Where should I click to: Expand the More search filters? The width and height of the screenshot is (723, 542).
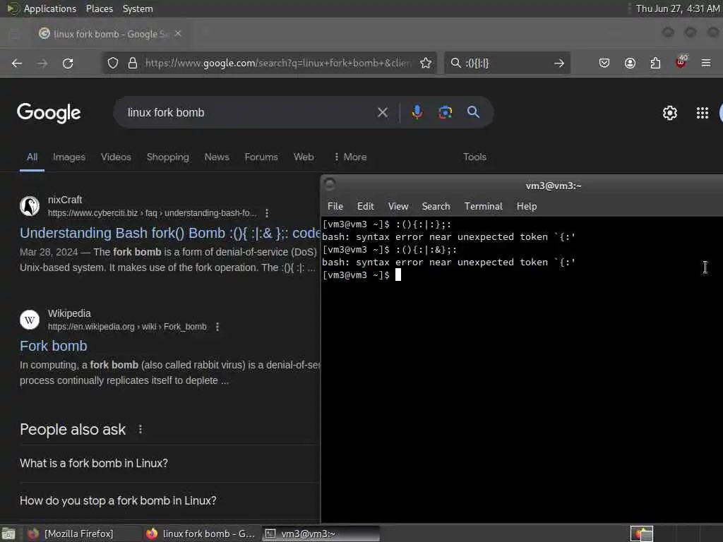click(x=350, y=157)
